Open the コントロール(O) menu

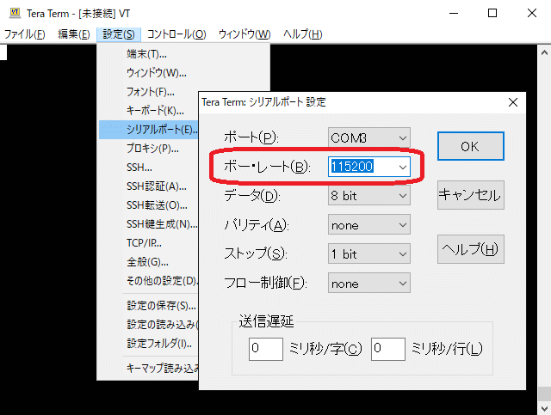tap(176, 34)
